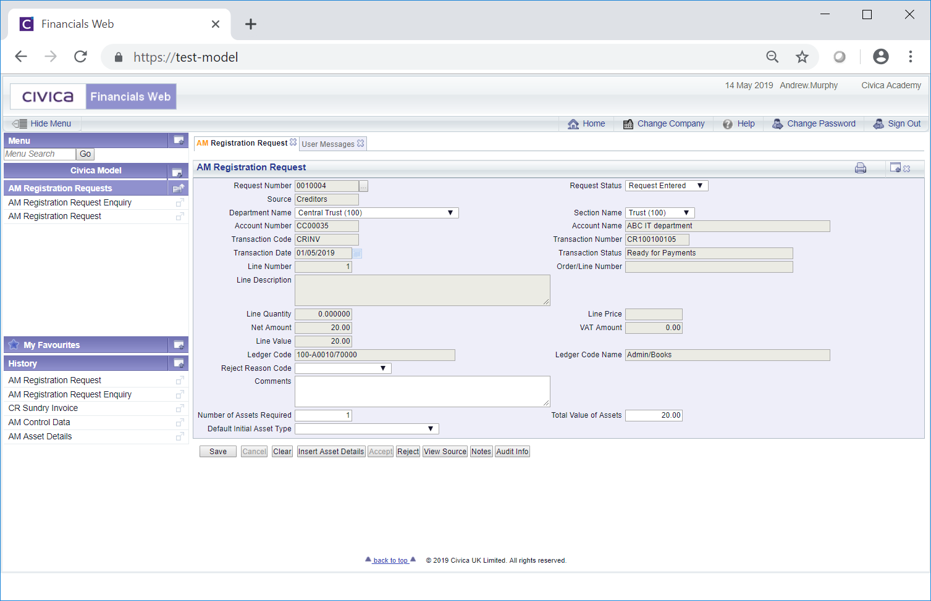This screenshot has width=931, height=601.
Task: Click the browser reload button
Action: coord(80,57)
